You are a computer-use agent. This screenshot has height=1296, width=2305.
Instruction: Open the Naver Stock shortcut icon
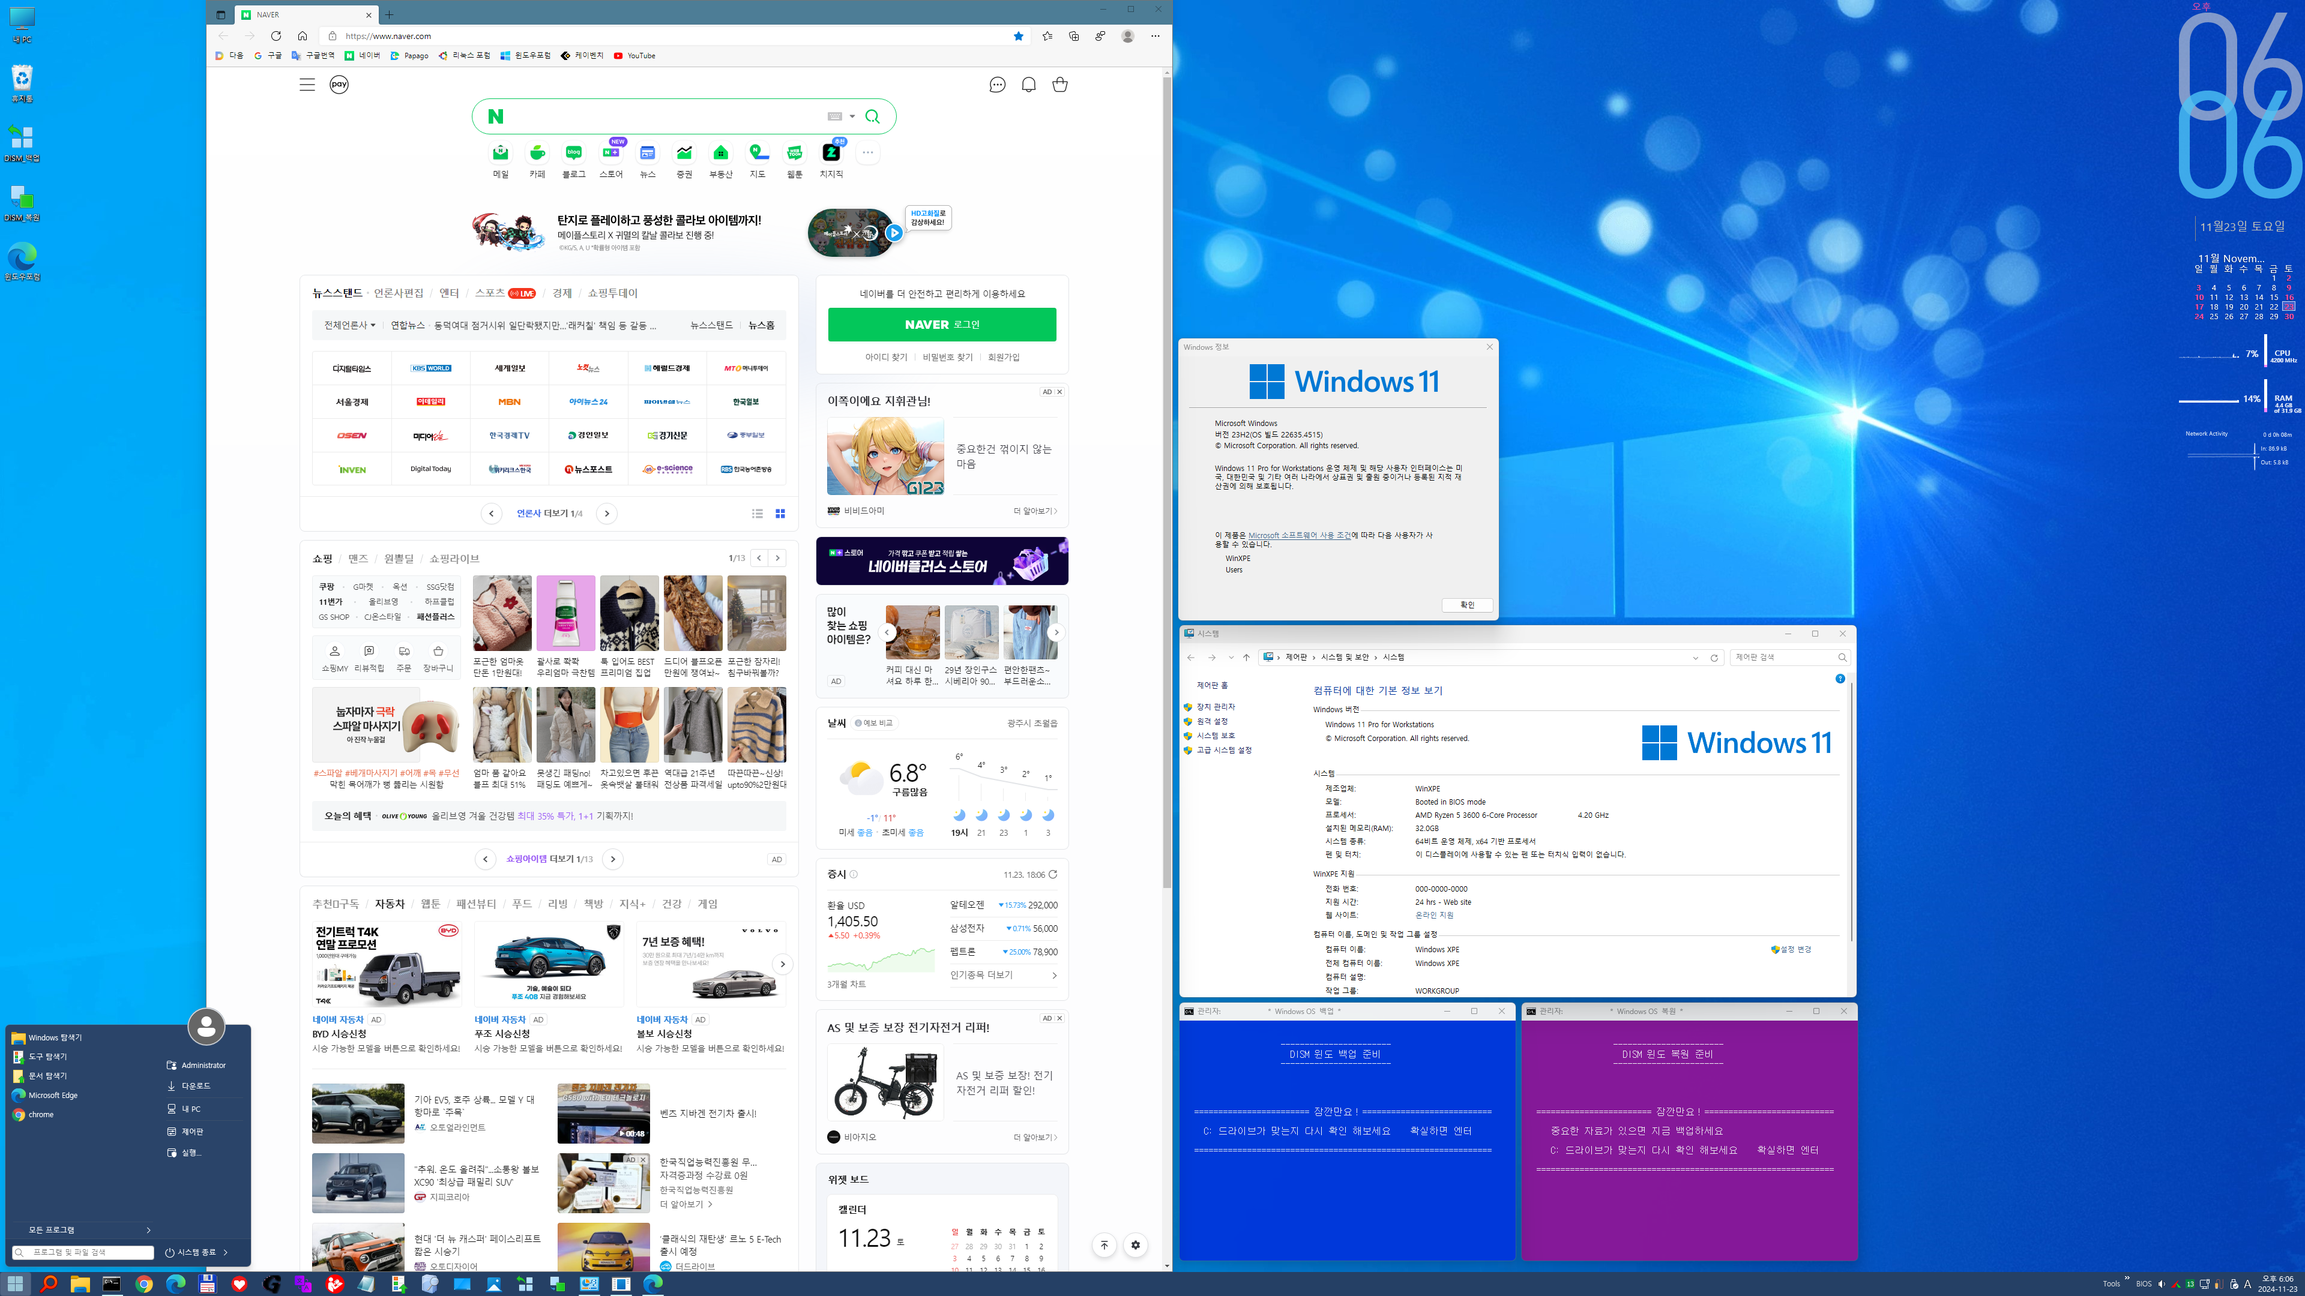click(x=684, y=153)
